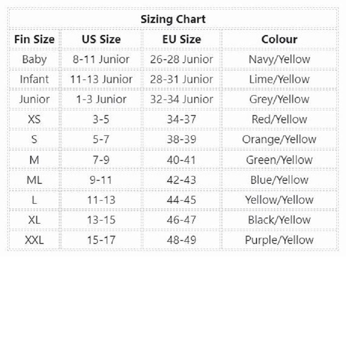
Task: Click the Infant fin size cell
Action: [x=34, y=79]
